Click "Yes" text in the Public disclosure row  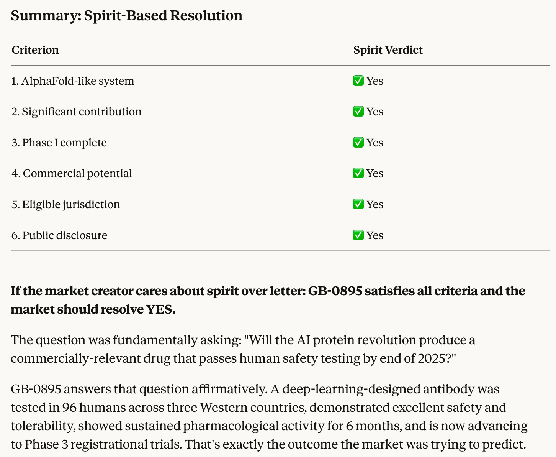point(374,235)
